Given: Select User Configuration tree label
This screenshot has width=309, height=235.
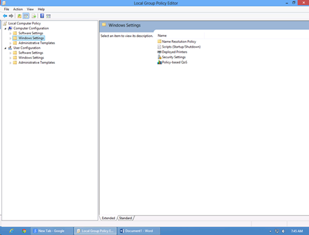Looking at the screenshot, I should (27, 48).
